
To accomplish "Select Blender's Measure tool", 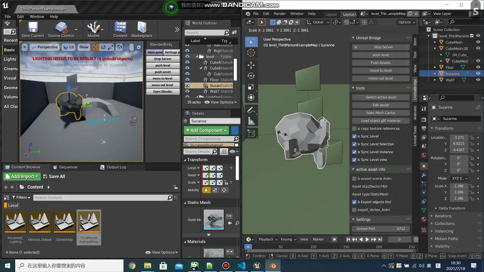I will (x=251, y=121).
